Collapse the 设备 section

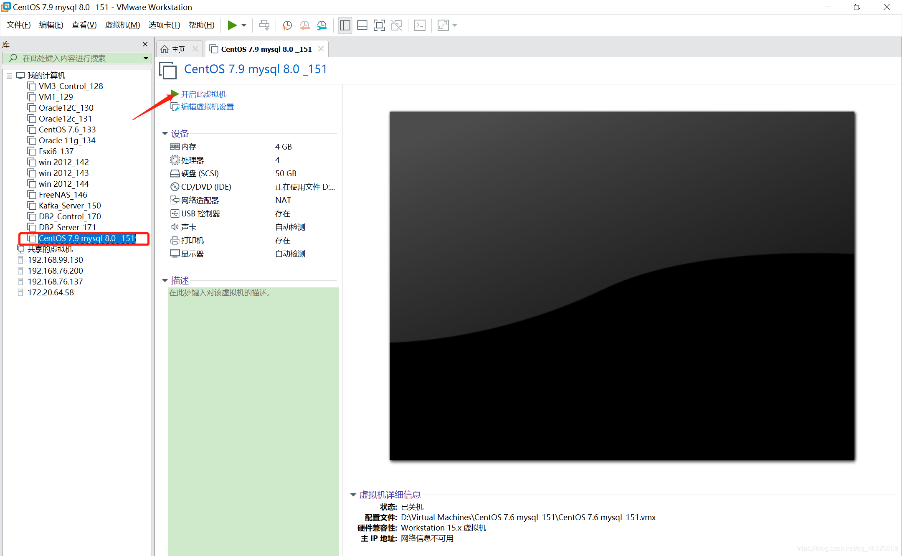point(165,134)
